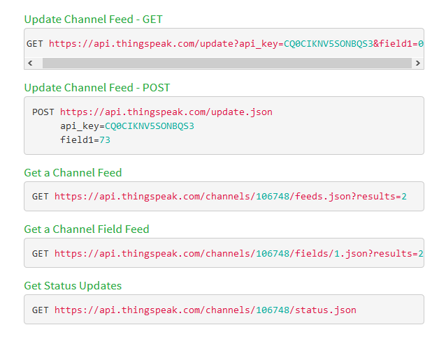The width and height of the screenshot is (446, 348).
Task: Click the 'Get a Channel Field Feed' heading
Action: click(87, 229)
